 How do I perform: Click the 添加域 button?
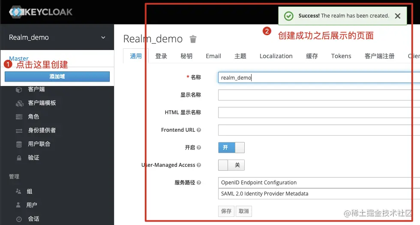click(x=57, y=77)
